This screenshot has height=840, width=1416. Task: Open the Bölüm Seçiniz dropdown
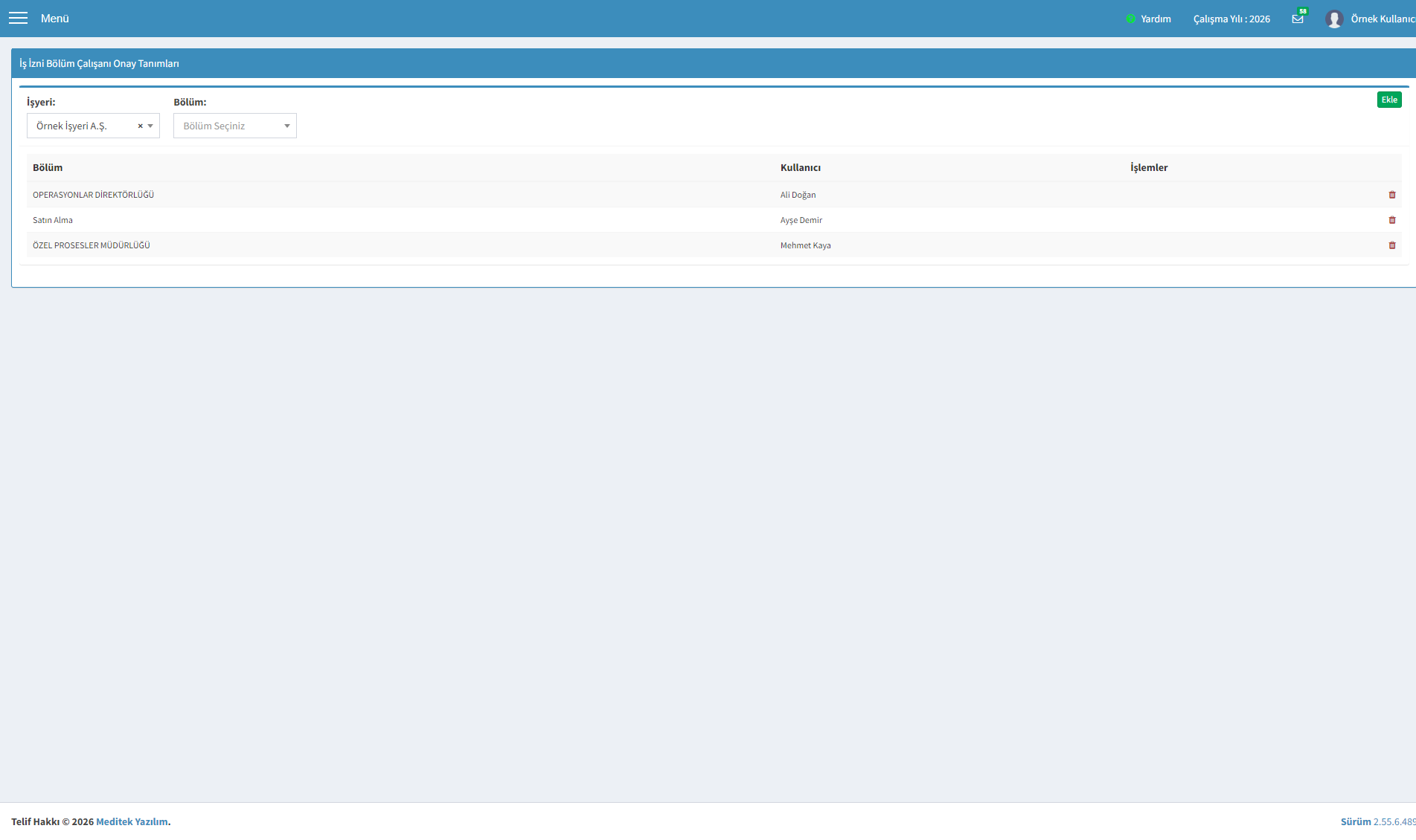(235, 126)
